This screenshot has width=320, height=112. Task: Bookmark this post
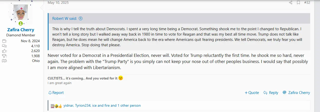click(298, 3)
